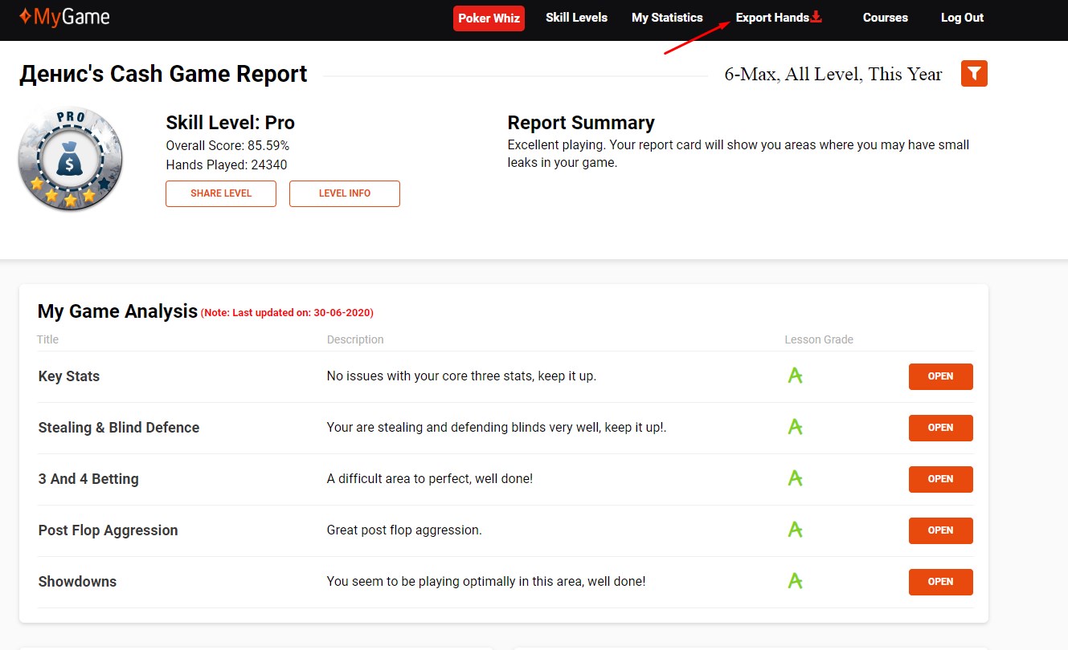Open the 3 And 4 Betting lesson
This screenshot has height=650, width=1068.
click(940, 479)
